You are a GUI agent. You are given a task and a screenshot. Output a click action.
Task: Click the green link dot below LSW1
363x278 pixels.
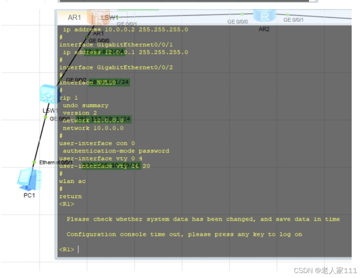pyautogui.click(x=45, y=117)
